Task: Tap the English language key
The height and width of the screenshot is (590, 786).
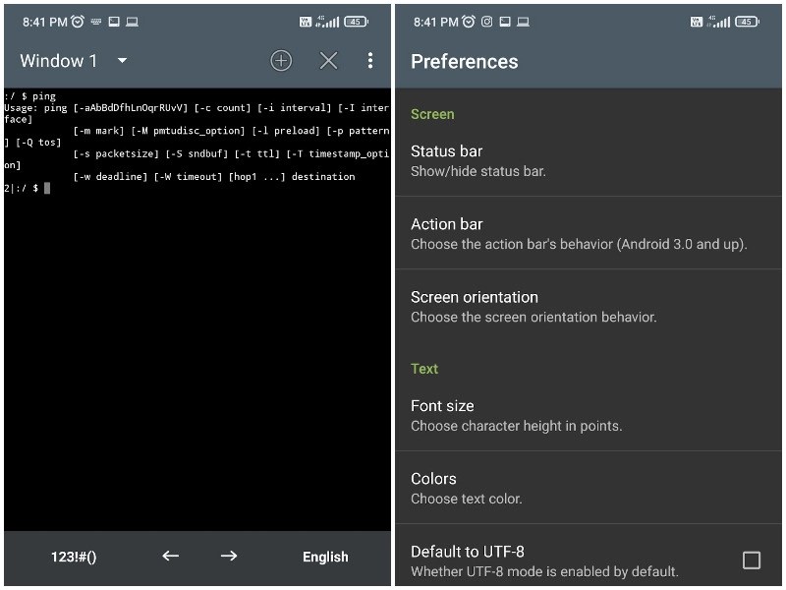Action: click(x=325, y=557)
